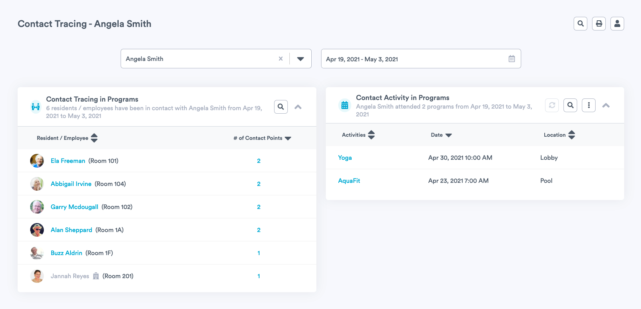641x309 pixels.
Task: Search within Contact Activity in Programs panel
Action: (x=570, y=105)
